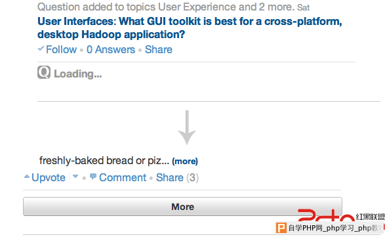Image resolution: width=387 pixels, height=237 pixels.
Task: Unfollow the question via Follow link
Action: 61,49
